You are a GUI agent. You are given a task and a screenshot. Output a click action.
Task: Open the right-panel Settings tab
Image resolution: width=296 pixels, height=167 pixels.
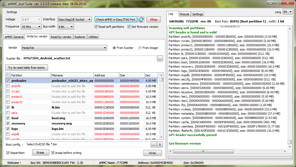click(x=197, y=14)
